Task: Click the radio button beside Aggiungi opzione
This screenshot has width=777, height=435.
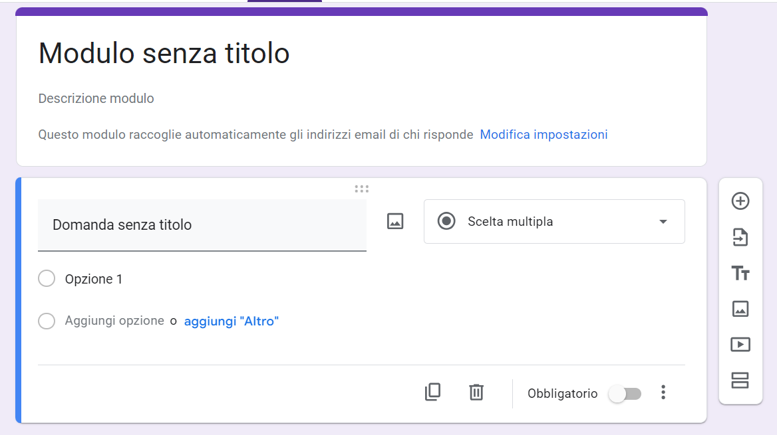Action: [47, 321]
